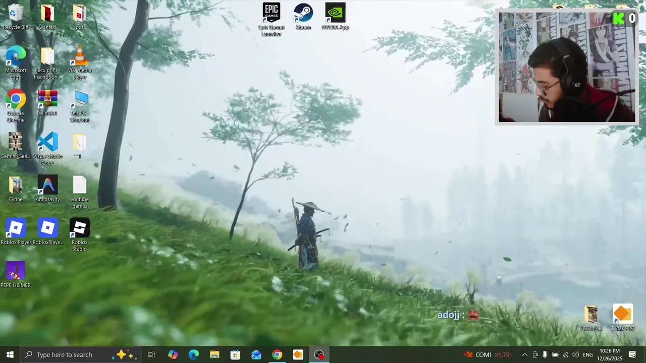Open File Explorer from the taskbar

(214, 354)
